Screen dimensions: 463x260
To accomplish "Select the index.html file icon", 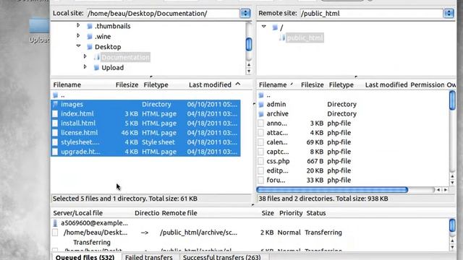I will coord(55,114).
